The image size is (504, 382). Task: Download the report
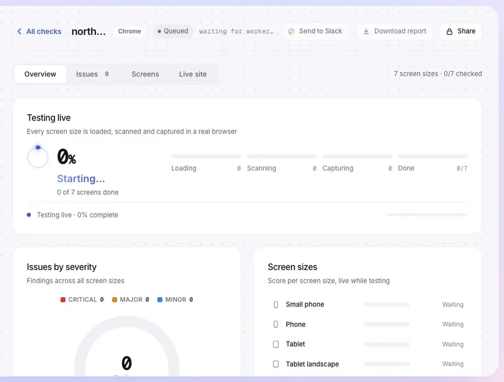coord(394,31)
